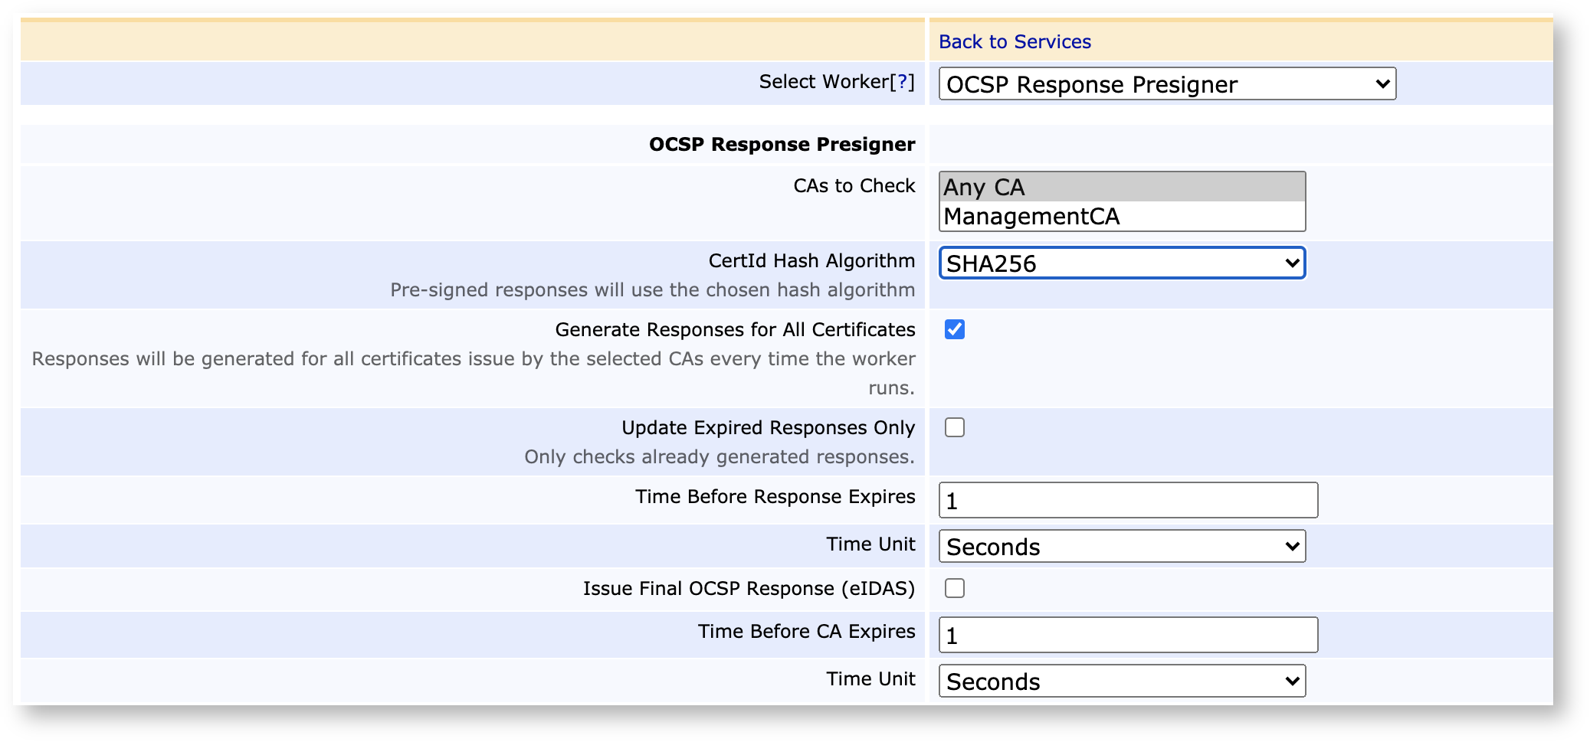This screenshot has width=1590, height=742.
Task: Open Time Unit dropdown under CA Expires
Action: 1122,682
